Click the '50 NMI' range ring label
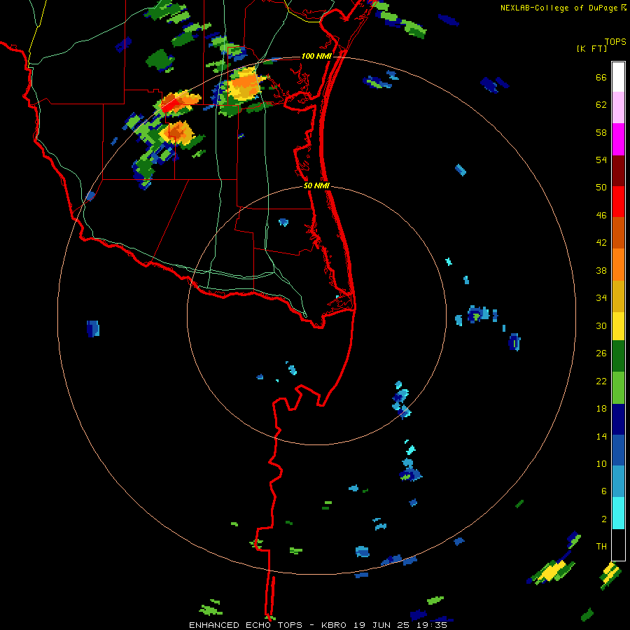Image resolution: width=630 pixels, height=630 pixels. pos(316,185)
